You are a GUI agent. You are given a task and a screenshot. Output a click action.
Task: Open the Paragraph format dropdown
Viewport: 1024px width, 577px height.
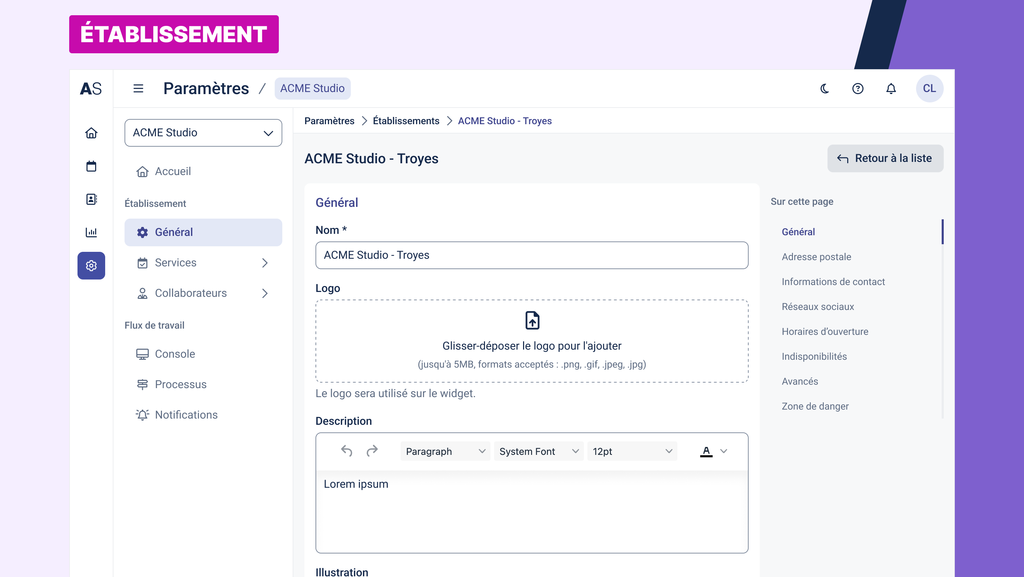click(445, 451)
